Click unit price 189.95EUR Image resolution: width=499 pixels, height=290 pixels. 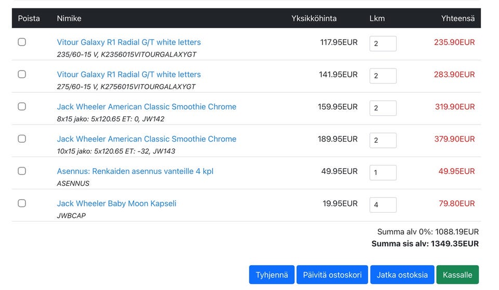coord(338,139)
